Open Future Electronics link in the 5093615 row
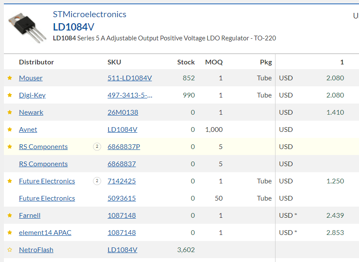This screenshot has height=262, width=359. (x=47, y=198)
